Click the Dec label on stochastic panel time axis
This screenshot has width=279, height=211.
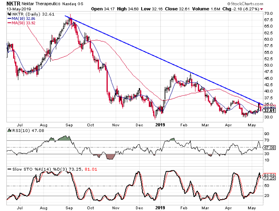(139, 208)
